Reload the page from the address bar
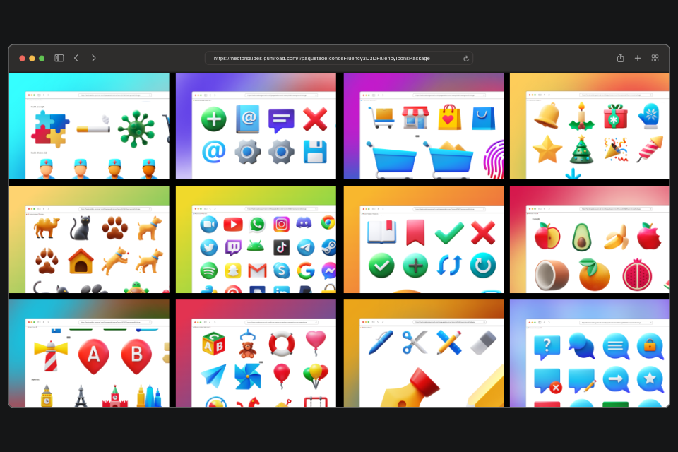 (x=466, y=59)
